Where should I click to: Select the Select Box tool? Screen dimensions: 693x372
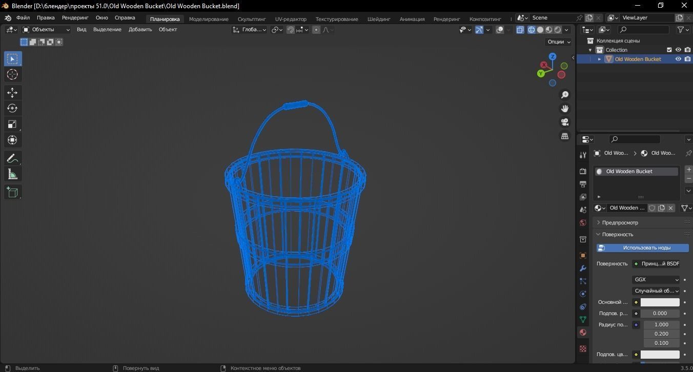(x=12, y=59)
